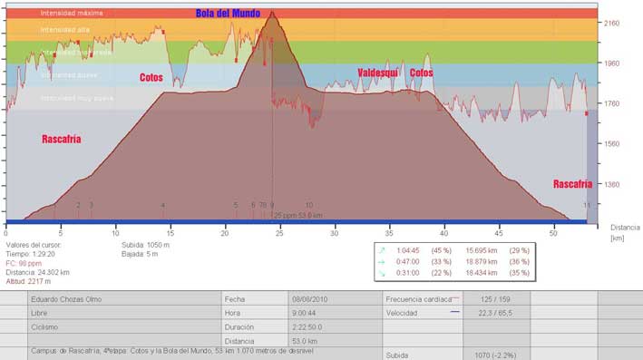This screenshot has width=643, height=360.
Task: Click the 'Duración' table label
Action: (239, 327)
